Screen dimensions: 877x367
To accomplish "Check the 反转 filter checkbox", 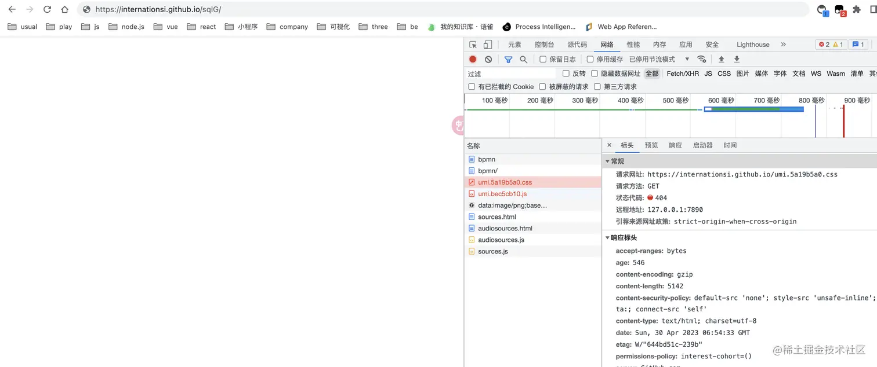I will click(x=566, y=74).
